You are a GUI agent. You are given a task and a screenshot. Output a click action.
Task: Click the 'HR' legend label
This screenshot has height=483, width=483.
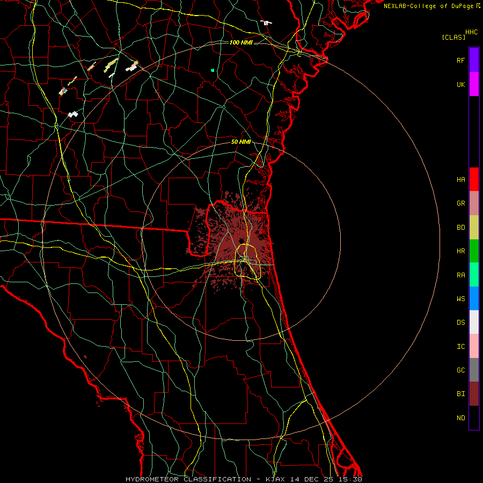pos(460,251)
